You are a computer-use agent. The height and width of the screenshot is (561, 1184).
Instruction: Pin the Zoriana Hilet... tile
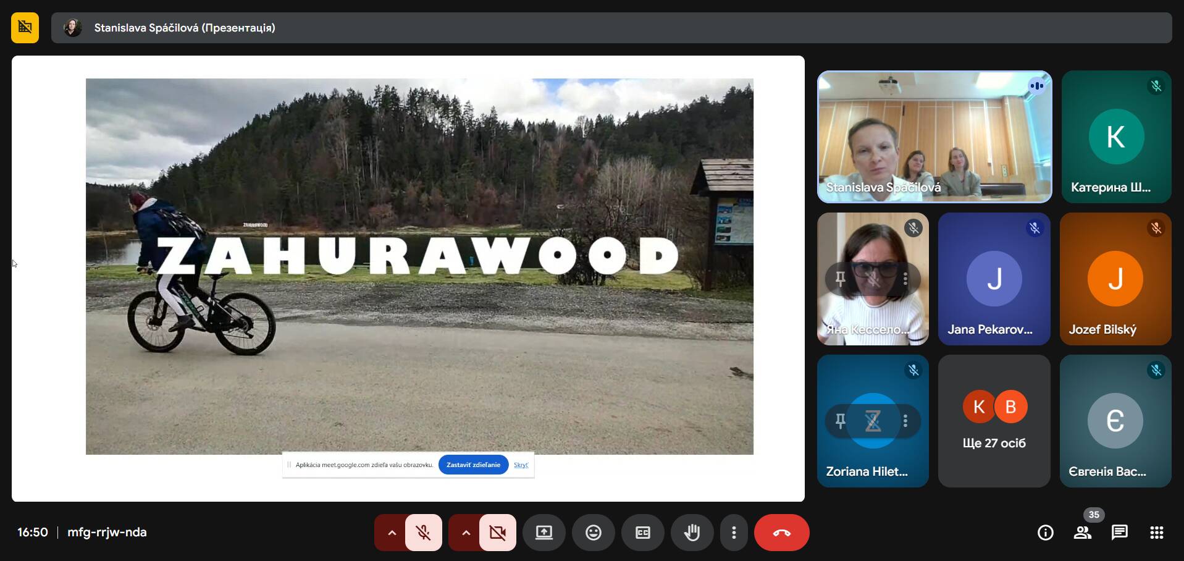click(840, 421)
